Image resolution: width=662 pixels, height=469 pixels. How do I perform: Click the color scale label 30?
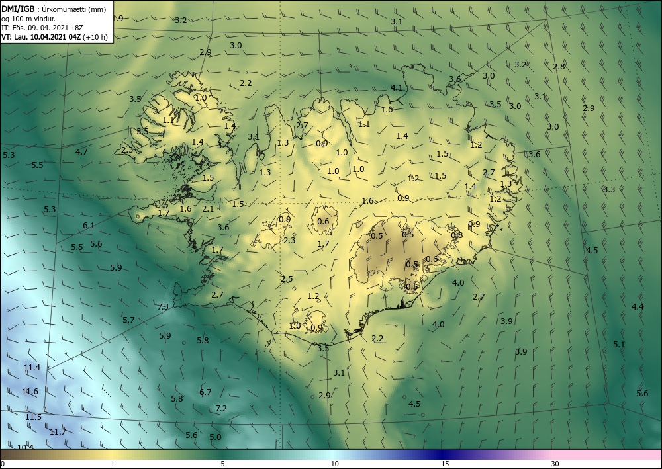coord(555,464)
